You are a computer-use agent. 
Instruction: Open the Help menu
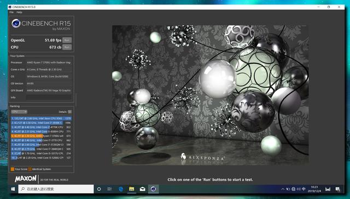(19, 12)
